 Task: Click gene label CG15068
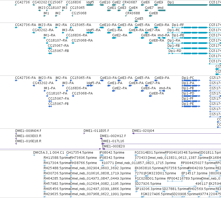coord(79,13)
